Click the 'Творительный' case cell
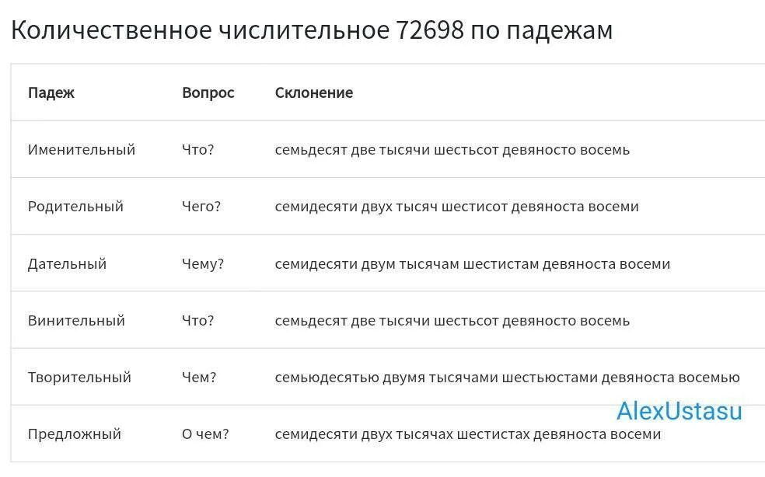Screen dimensions: 765x477 [79, 378]
